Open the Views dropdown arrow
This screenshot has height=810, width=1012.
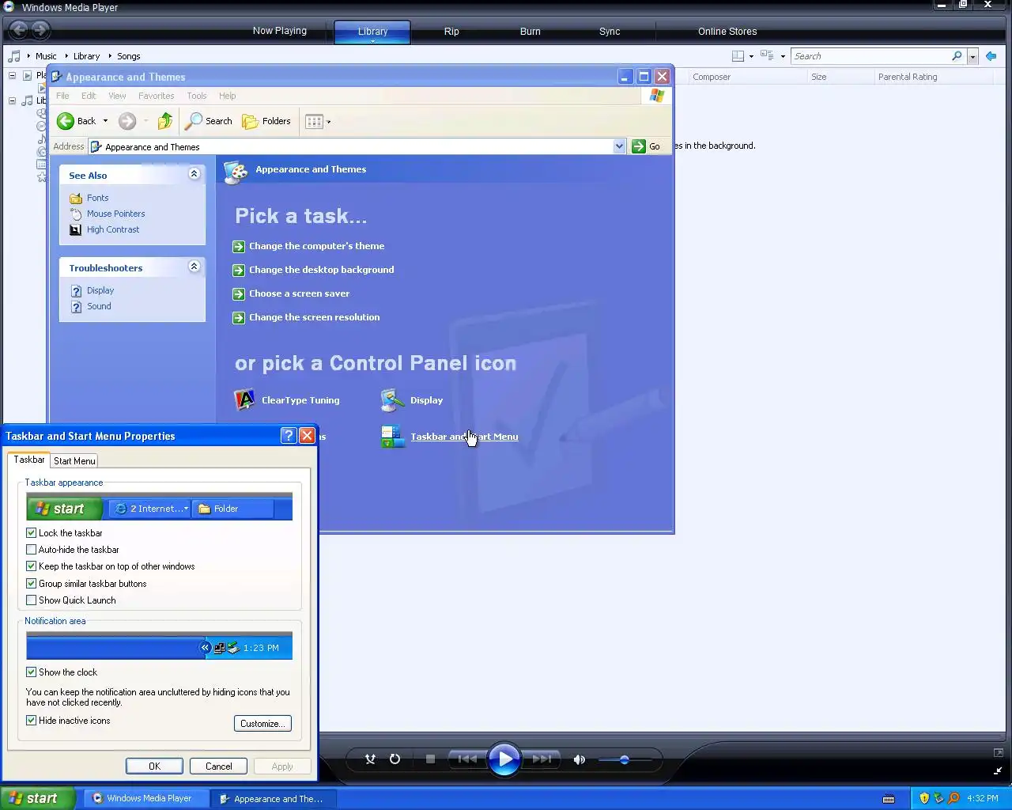point(329,122)
